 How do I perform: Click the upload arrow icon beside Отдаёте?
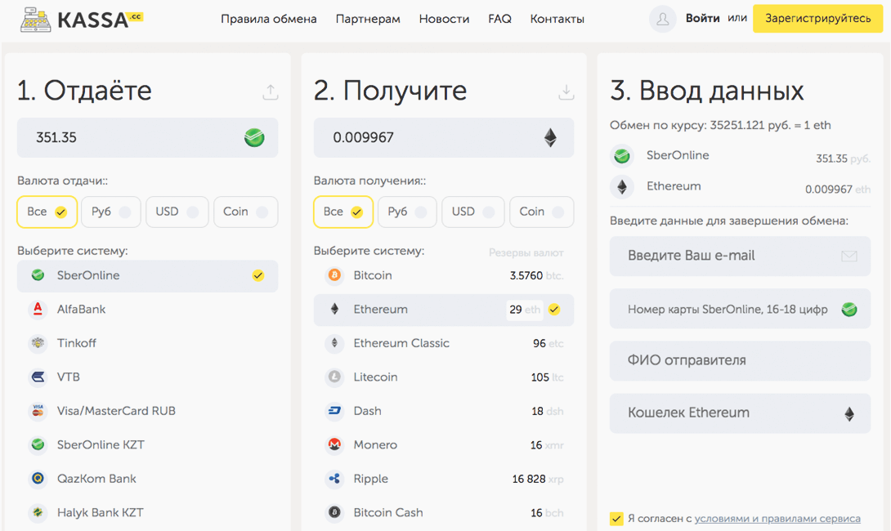271,92
